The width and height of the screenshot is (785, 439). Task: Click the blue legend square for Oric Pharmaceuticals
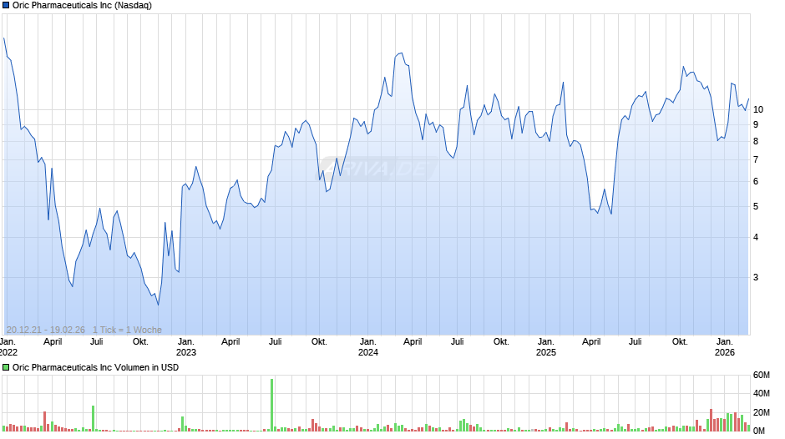point(6,6)
